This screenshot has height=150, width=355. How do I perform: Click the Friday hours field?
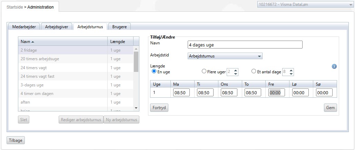tap(276, 93)
